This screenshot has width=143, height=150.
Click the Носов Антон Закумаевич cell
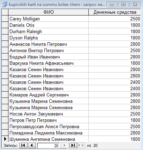pyautogui.click(x=48, y=114)
